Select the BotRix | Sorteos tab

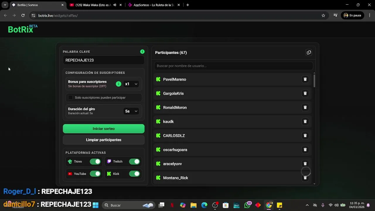pyautogui.click(x=38, y=5)
